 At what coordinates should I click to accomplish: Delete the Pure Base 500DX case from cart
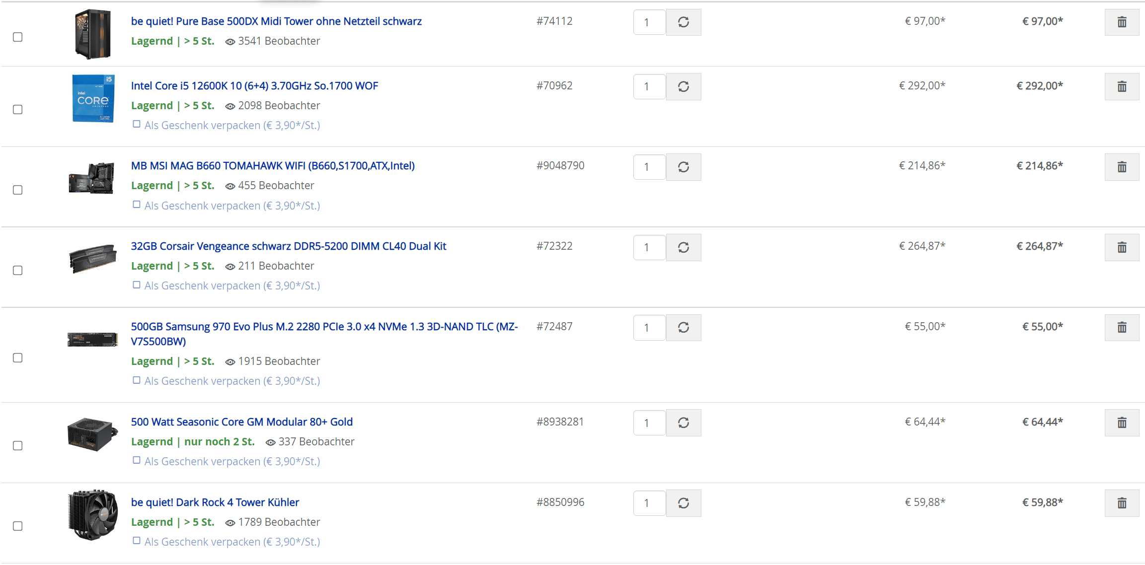pos(1121,22)
